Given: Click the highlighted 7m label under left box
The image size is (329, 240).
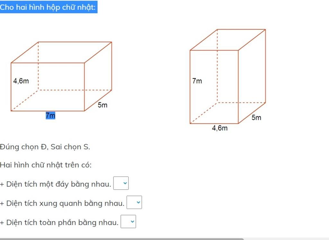Looking at the screenshot, I should pos(50,115).
